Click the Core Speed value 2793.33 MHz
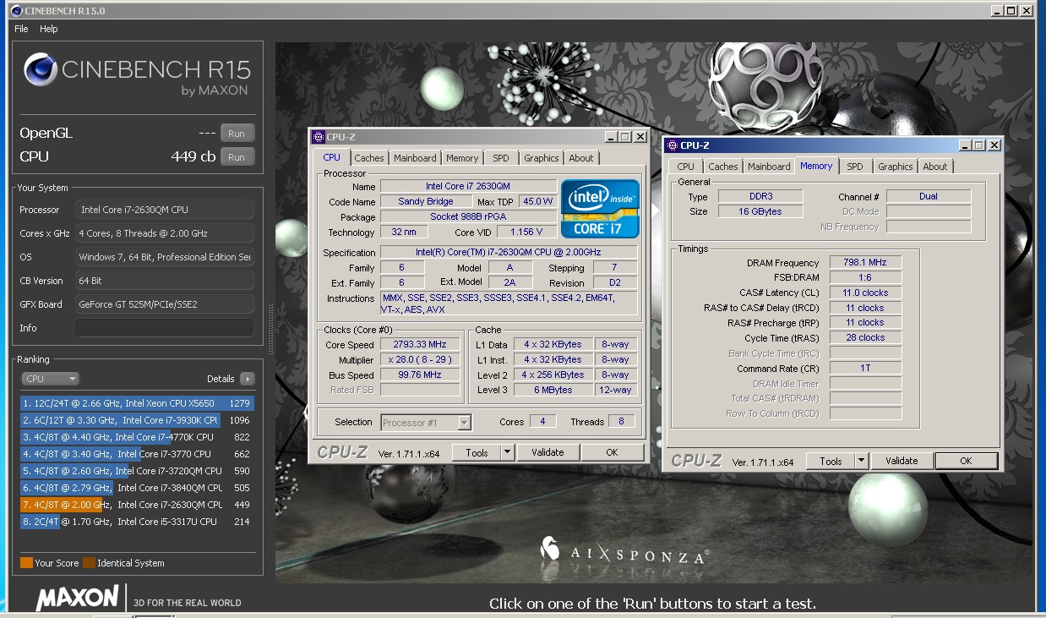Viewport: 1046px width, 618px height. (x=420, y=344)
